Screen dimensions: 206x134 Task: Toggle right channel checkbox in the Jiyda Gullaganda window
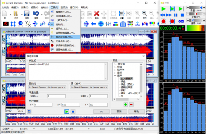[4, 101]
